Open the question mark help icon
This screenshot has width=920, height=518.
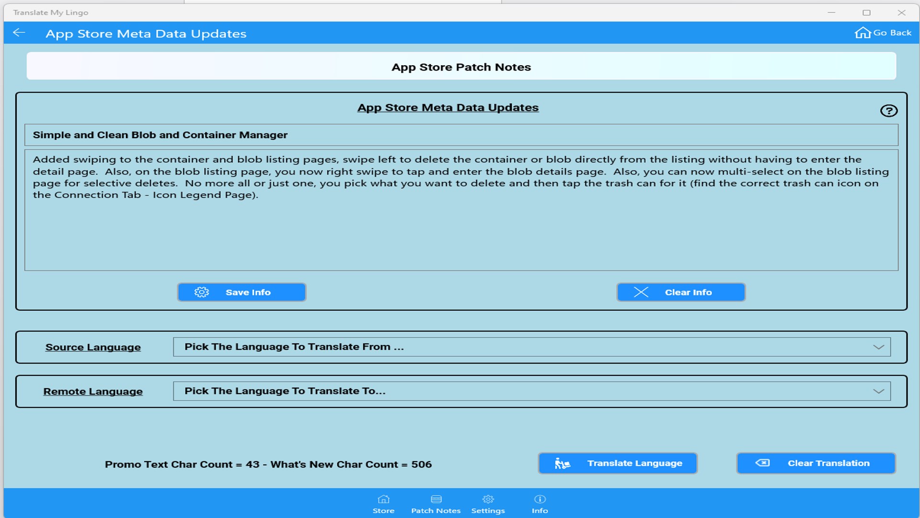[x=889, y=111]
